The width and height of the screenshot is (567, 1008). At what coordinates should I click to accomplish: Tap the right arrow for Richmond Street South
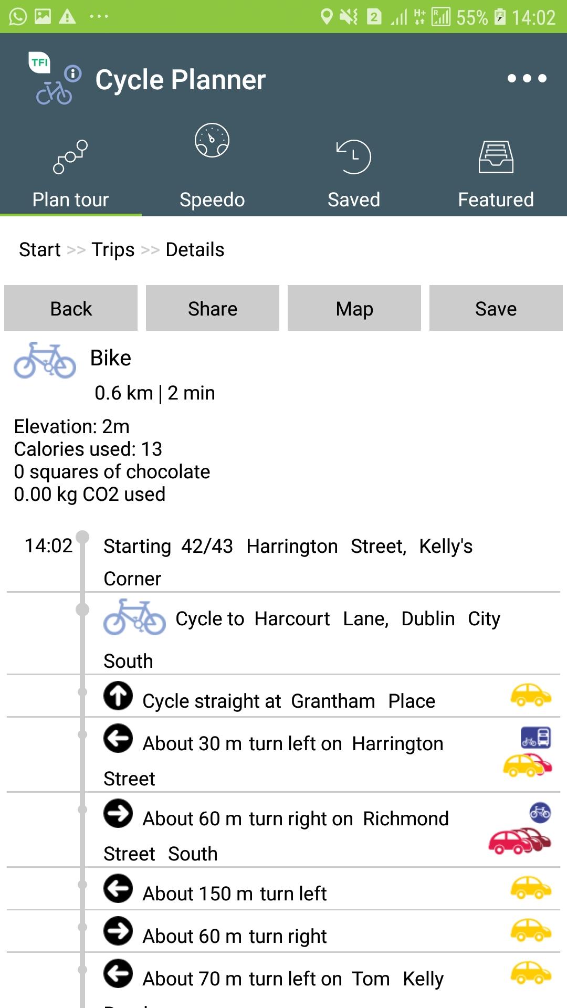118,813
